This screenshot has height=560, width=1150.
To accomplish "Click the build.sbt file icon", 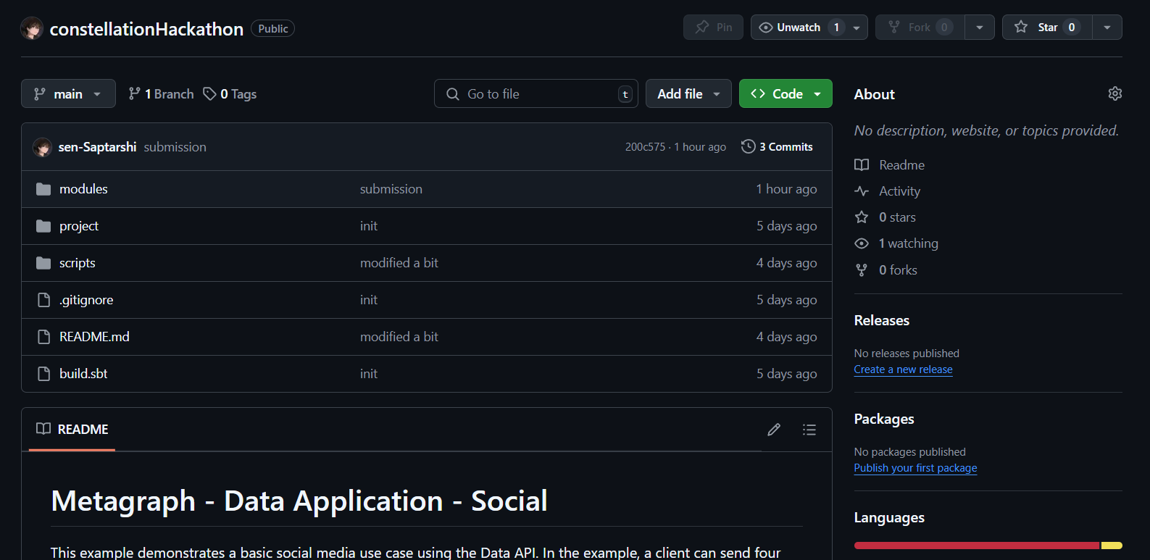I will (x=43, y=374).
